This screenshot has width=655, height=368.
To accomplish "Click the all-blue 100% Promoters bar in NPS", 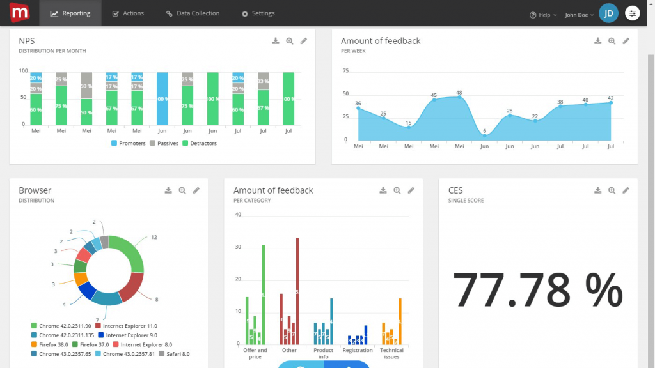I will pos(162,99).
